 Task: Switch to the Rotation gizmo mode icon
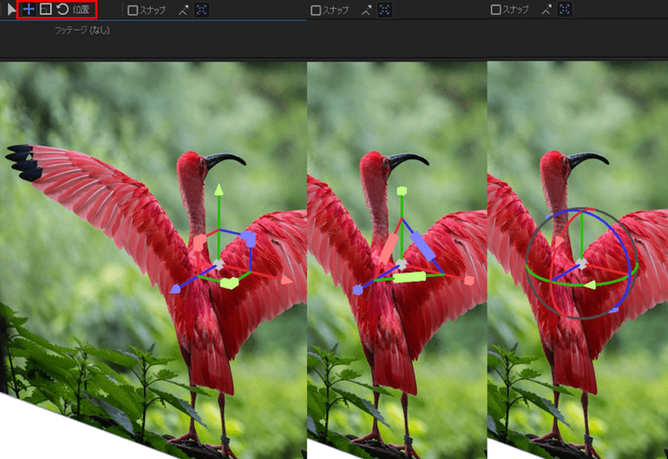(62, 9)
